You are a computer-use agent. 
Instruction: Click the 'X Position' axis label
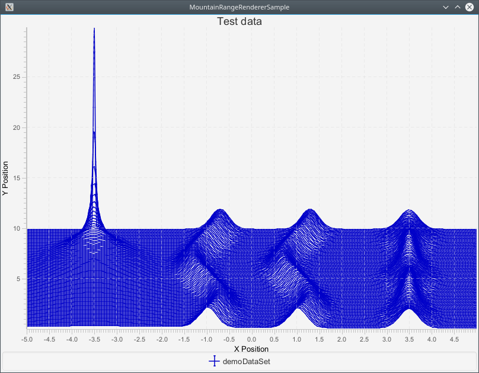251,349
